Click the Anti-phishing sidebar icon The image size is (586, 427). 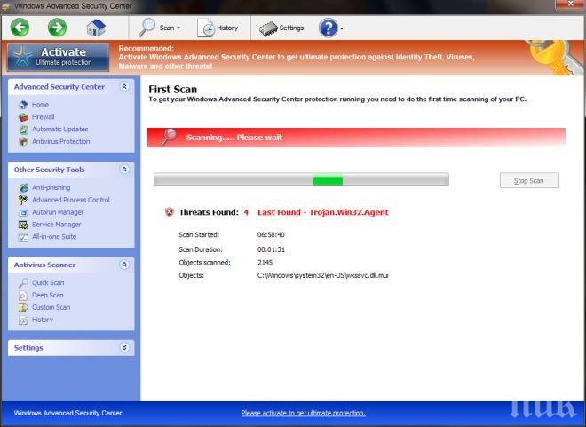click(23, 188)
